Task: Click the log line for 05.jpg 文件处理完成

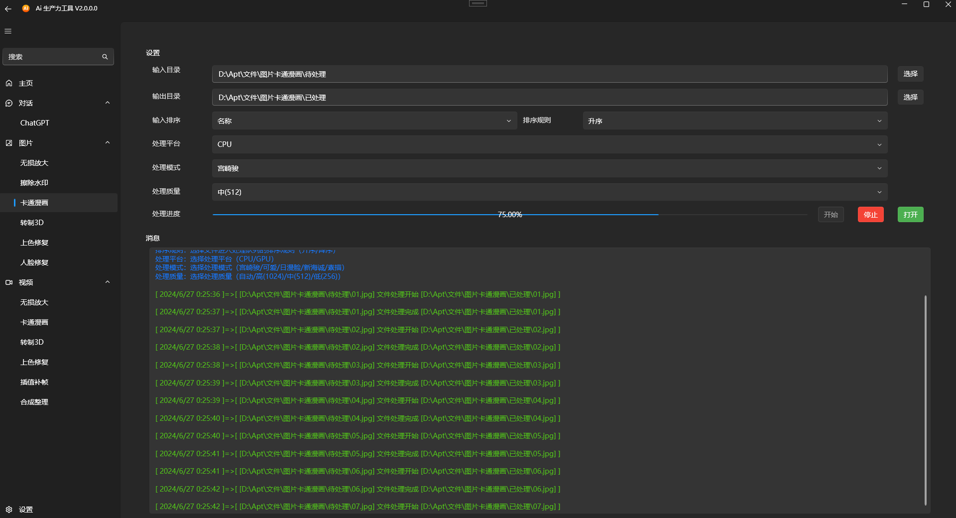Action: [358, 454]
